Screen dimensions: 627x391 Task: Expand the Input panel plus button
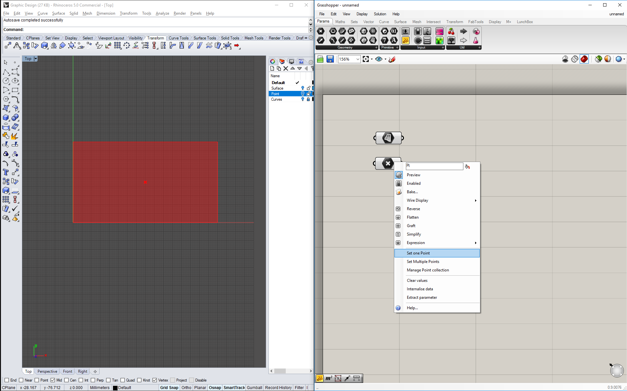click(x=443, y=48)
